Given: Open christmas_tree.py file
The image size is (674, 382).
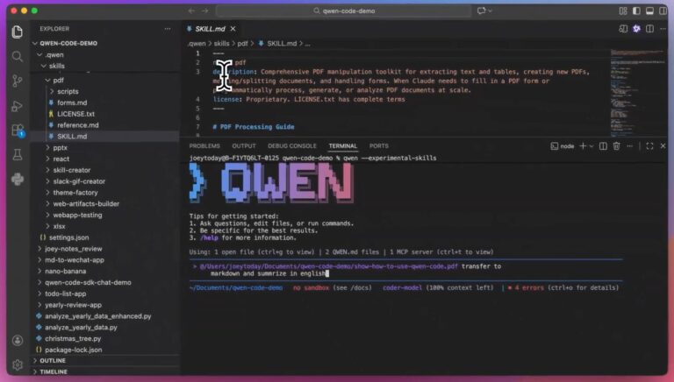Looking at the screenshot, I should click(73, 339).
